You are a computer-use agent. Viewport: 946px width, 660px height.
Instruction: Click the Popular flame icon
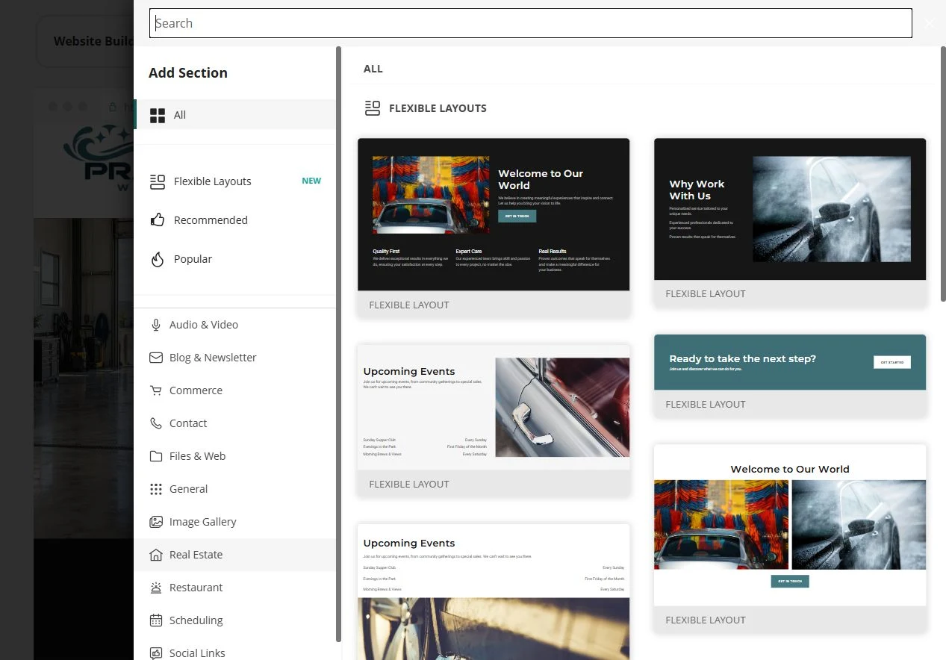(x=158, y=259)
